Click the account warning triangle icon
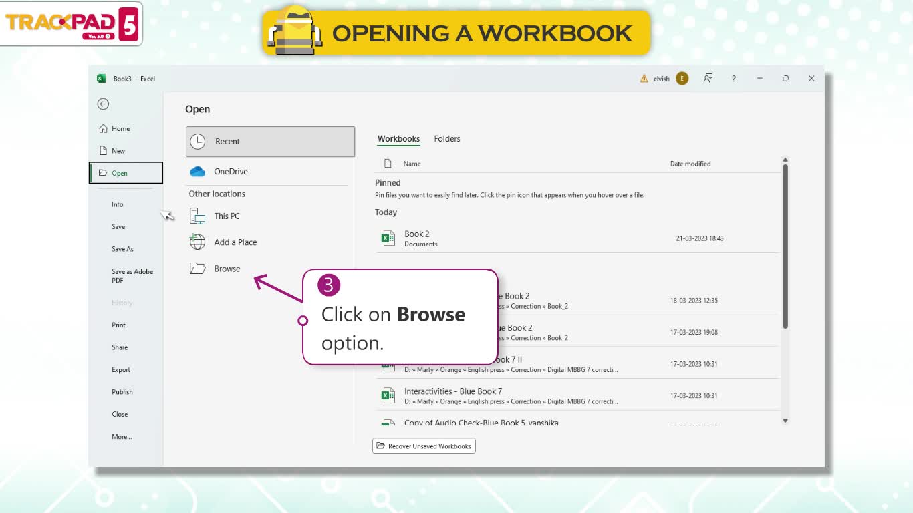The image size is (913, 513). (644, 79)
